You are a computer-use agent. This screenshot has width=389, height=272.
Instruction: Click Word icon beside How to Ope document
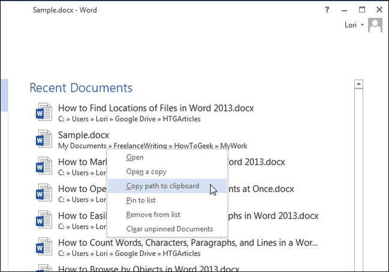(44, 193)
